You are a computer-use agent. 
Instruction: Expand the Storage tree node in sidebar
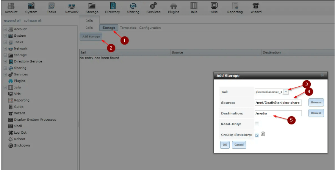tap(5, 55)
